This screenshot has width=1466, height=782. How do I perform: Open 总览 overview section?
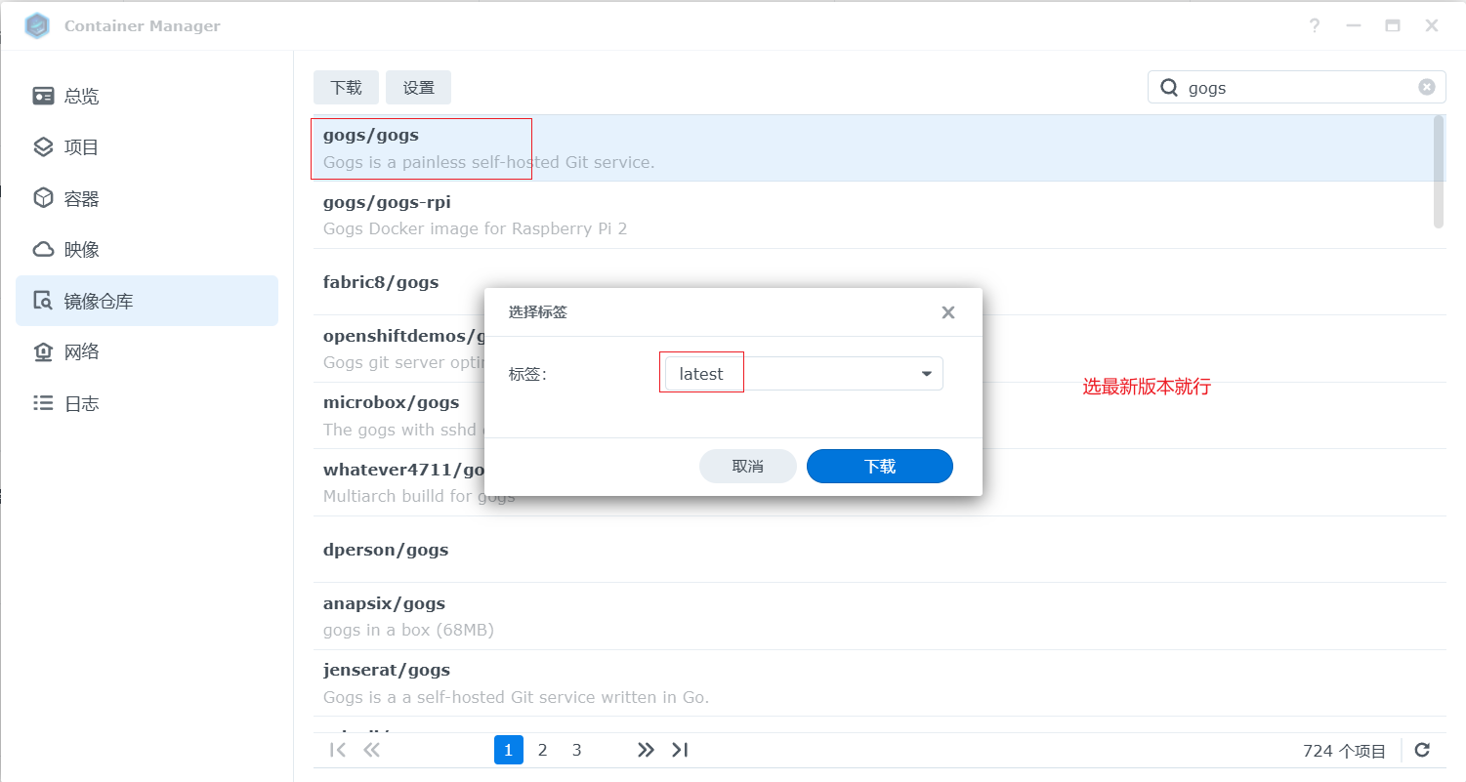[x=147, y=96]
